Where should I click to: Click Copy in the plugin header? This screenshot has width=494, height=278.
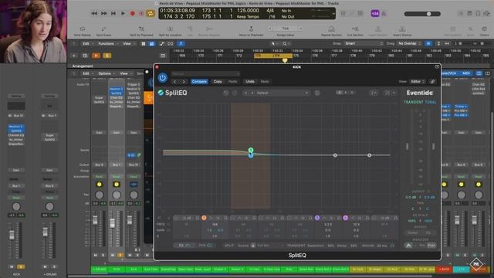pyautogui.click(x=218, y=82)
